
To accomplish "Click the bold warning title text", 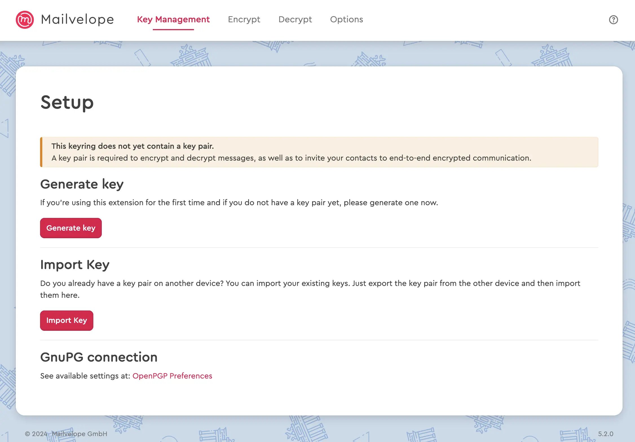I will tap(133, 146).
